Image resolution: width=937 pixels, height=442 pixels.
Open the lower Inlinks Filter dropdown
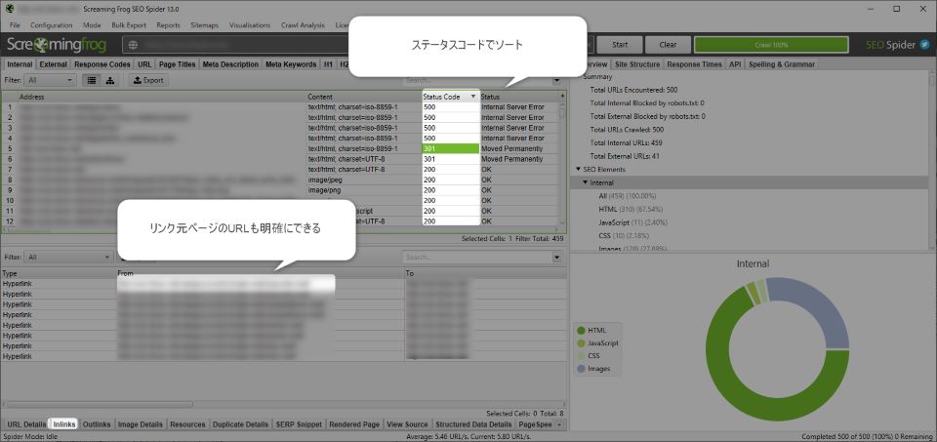[x=69, y=257]
